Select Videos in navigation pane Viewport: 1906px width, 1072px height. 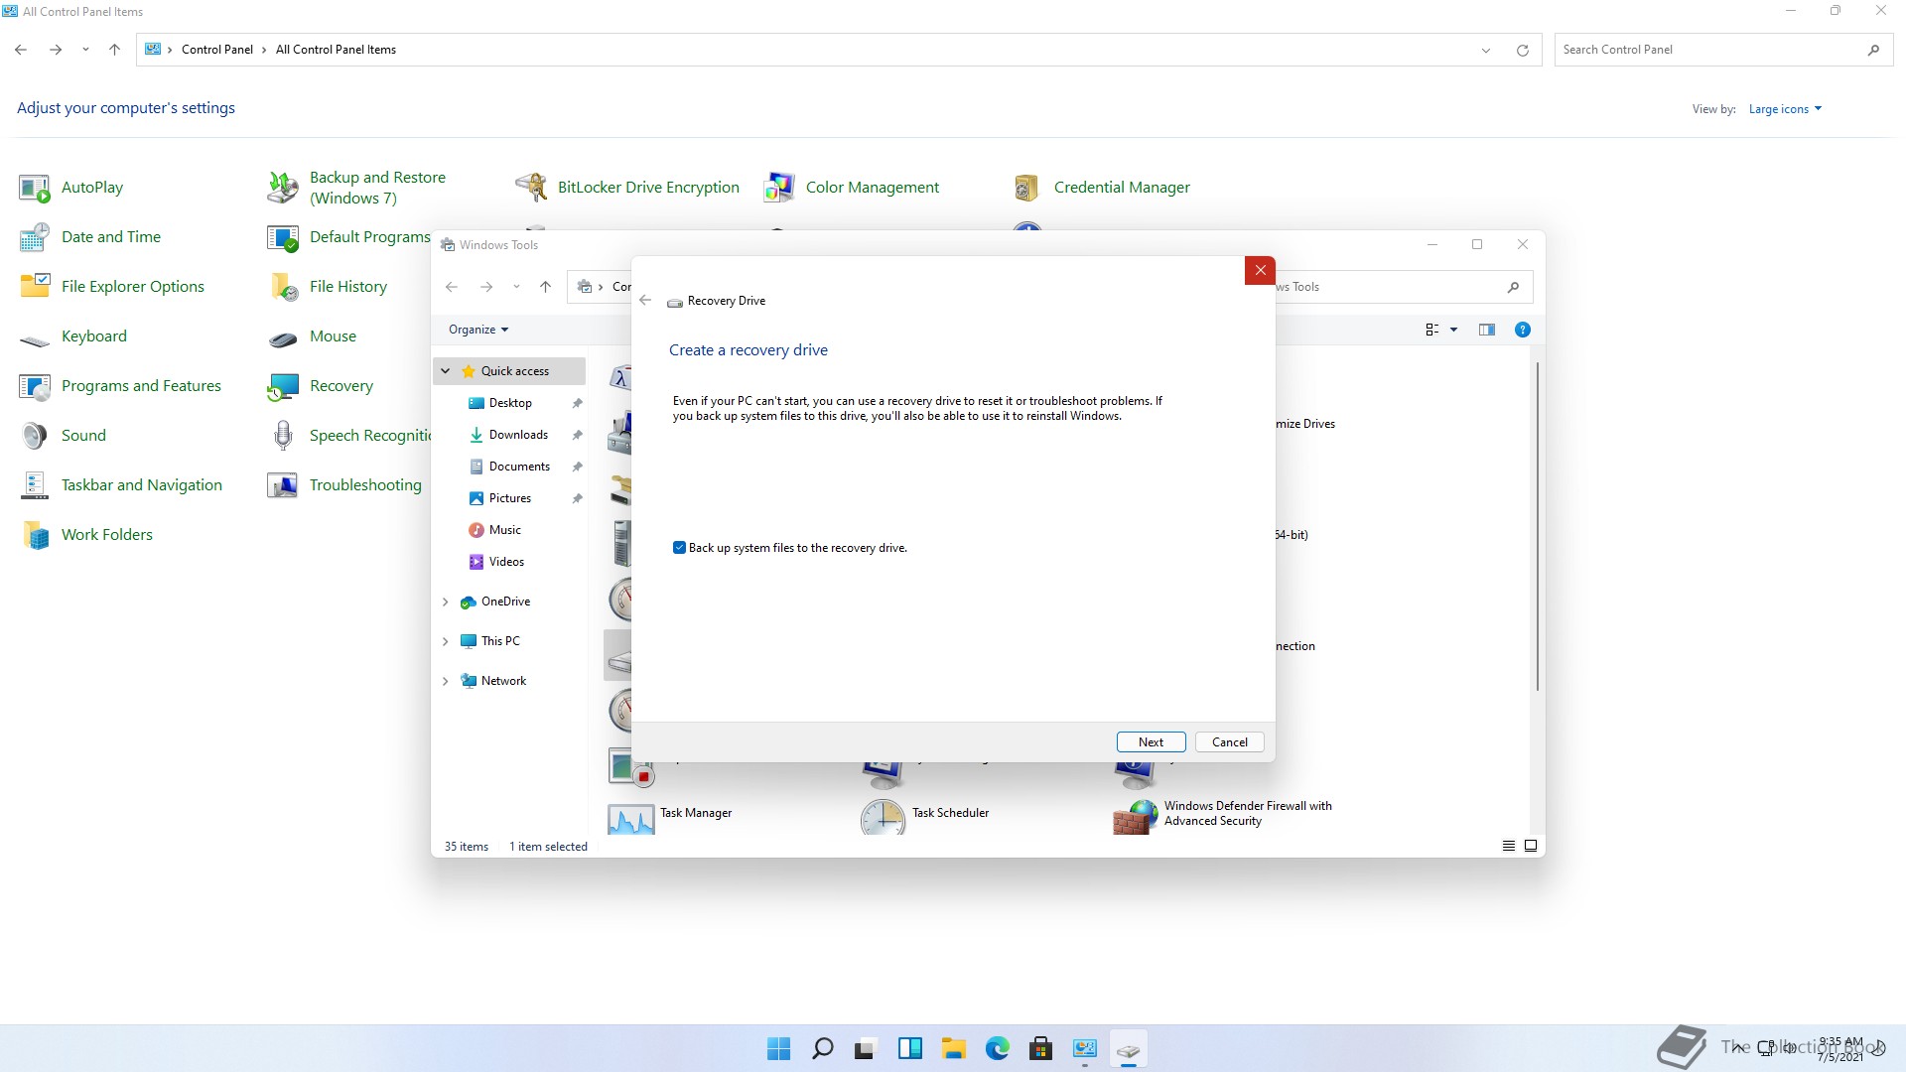tap(506, 562)
